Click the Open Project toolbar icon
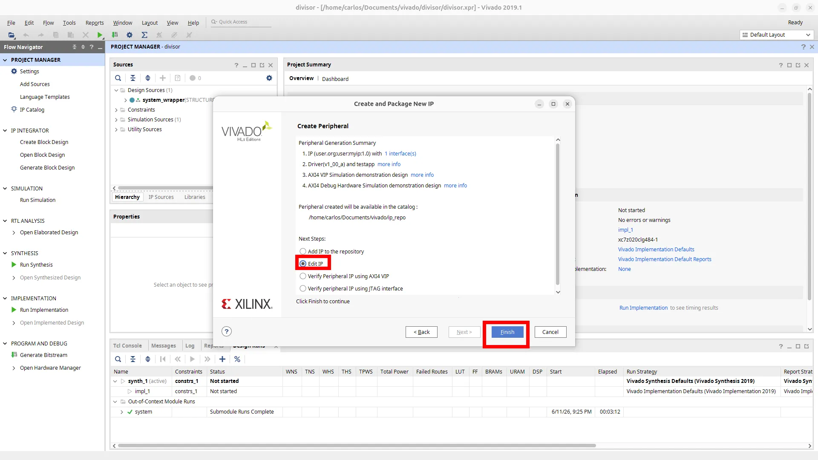The width and height of the screenshot is (818, 460). coord(12,35)
